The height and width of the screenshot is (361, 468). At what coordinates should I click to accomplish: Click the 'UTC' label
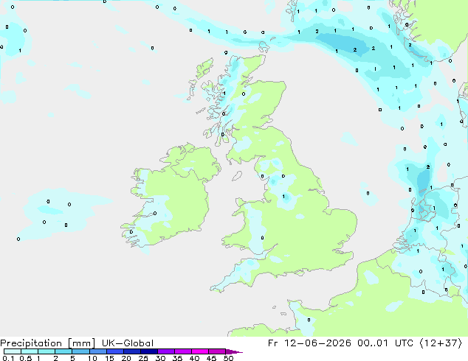click(404, 343)
